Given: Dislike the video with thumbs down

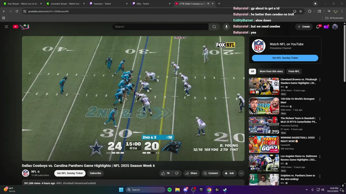Looking at the screenshot, I should point(177,173).
